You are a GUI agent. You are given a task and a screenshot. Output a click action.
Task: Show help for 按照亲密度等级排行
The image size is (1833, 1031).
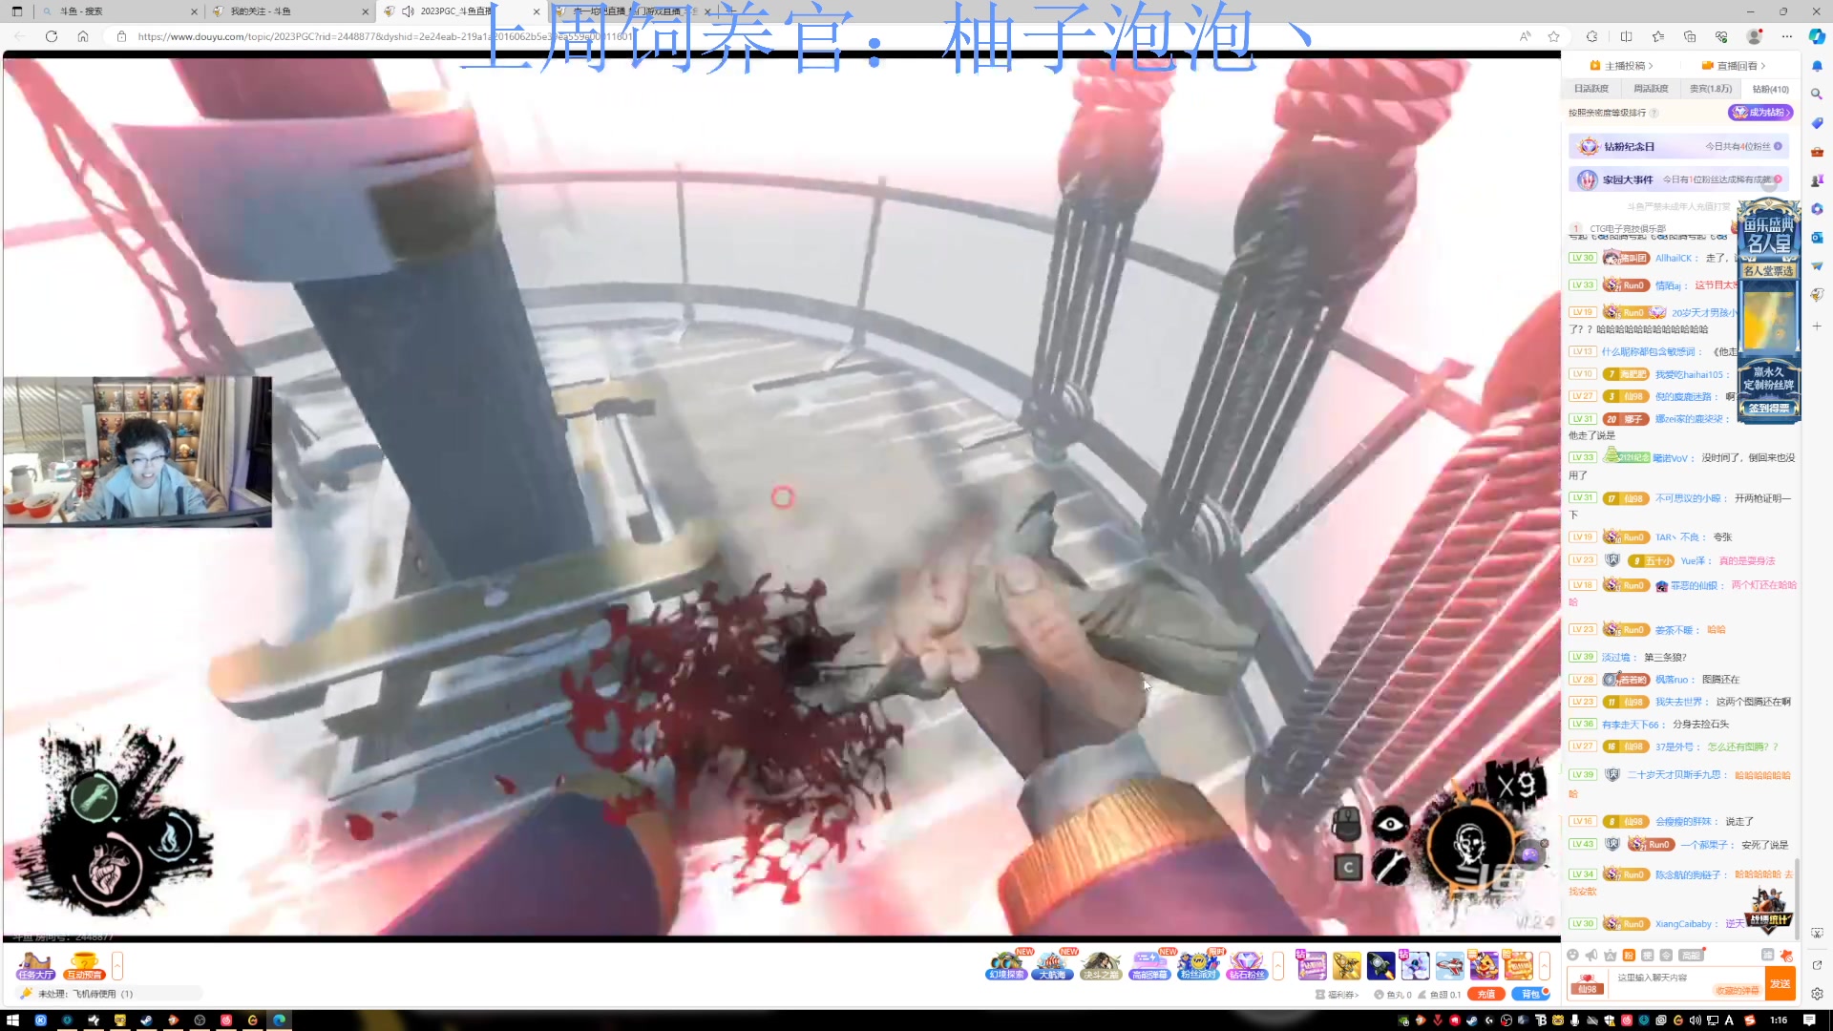[1654, 113]
